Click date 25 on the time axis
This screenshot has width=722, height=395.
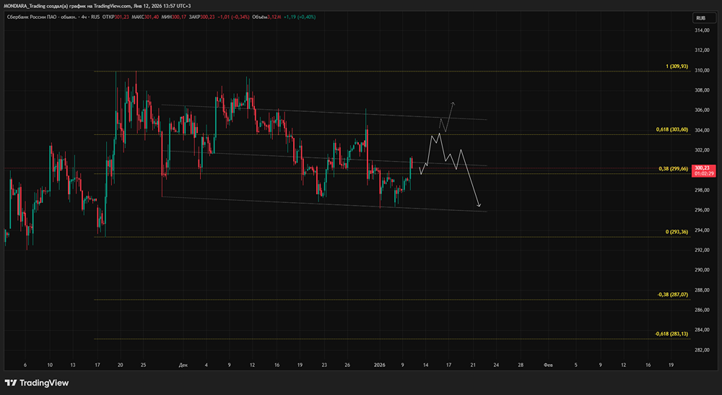click(x=143, y=365)
